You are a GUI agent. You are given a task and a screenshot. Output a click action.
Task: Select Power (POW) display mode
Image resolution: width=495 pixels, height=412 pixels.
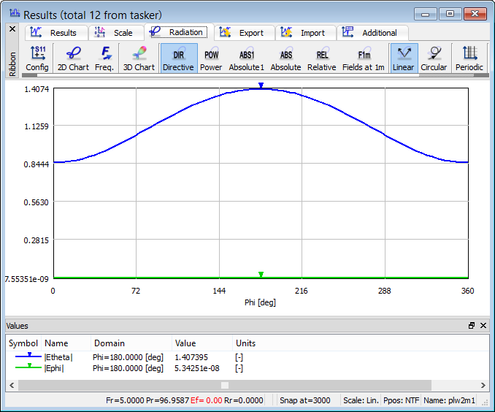211,58
